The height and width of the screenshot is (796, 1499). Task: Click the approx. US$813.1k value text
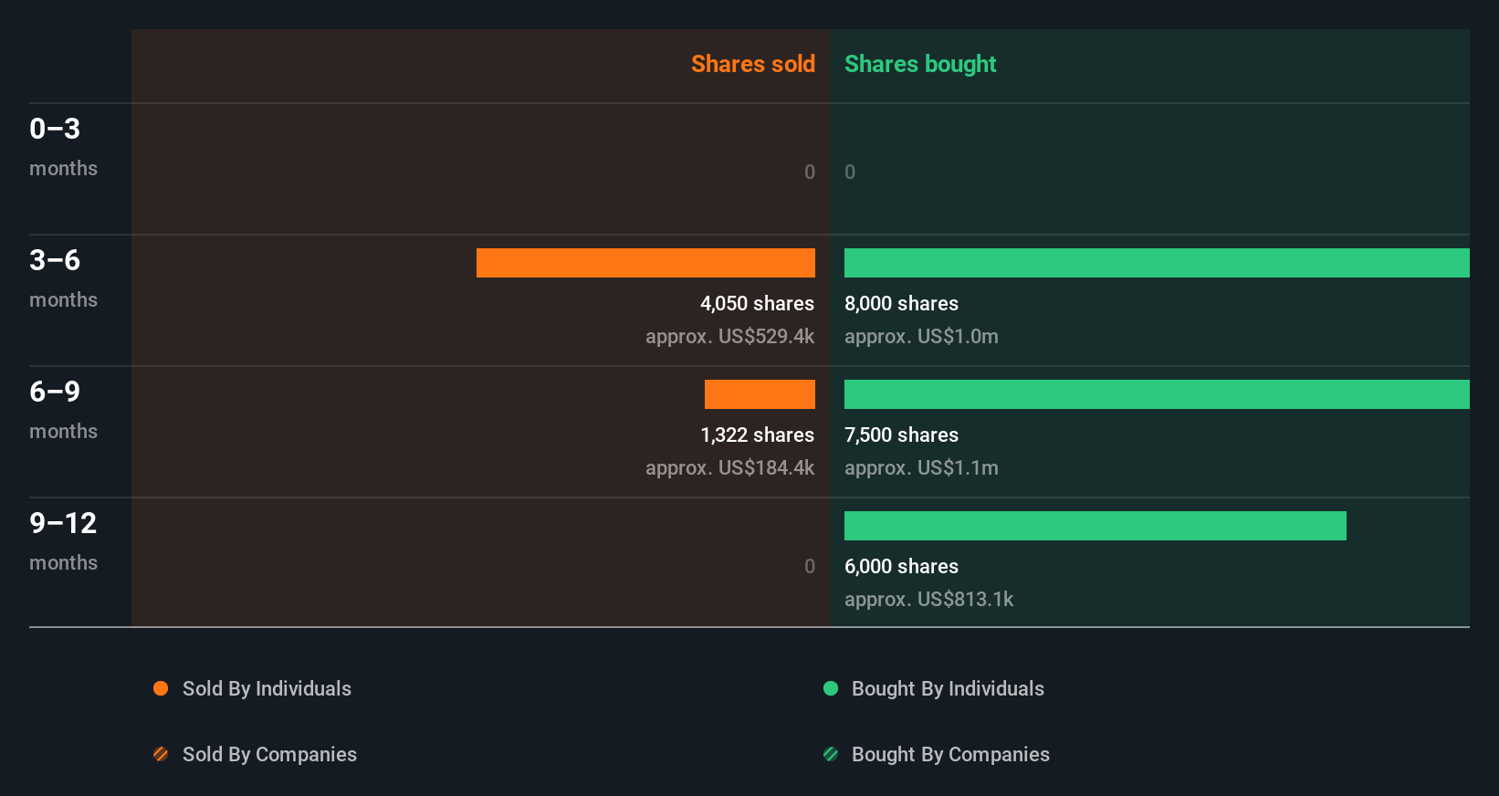click(x=928, y=599)
